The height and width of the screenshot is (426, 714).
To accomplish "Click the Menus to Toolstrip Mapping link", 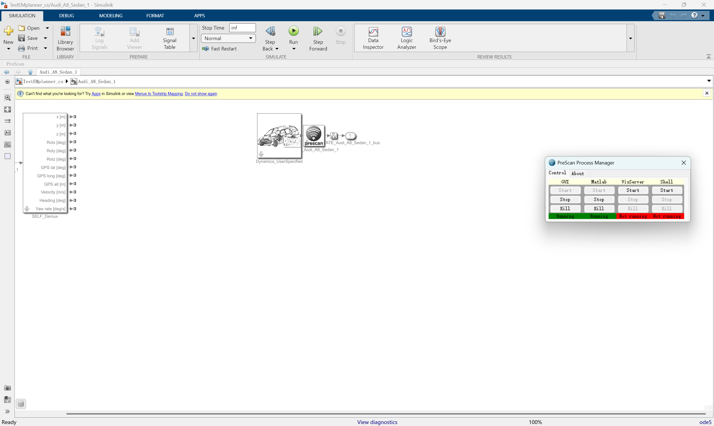I will pos(159,94).
